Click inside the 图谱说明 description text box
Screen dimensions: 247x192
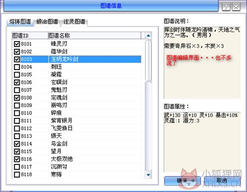tap(202, 63)
